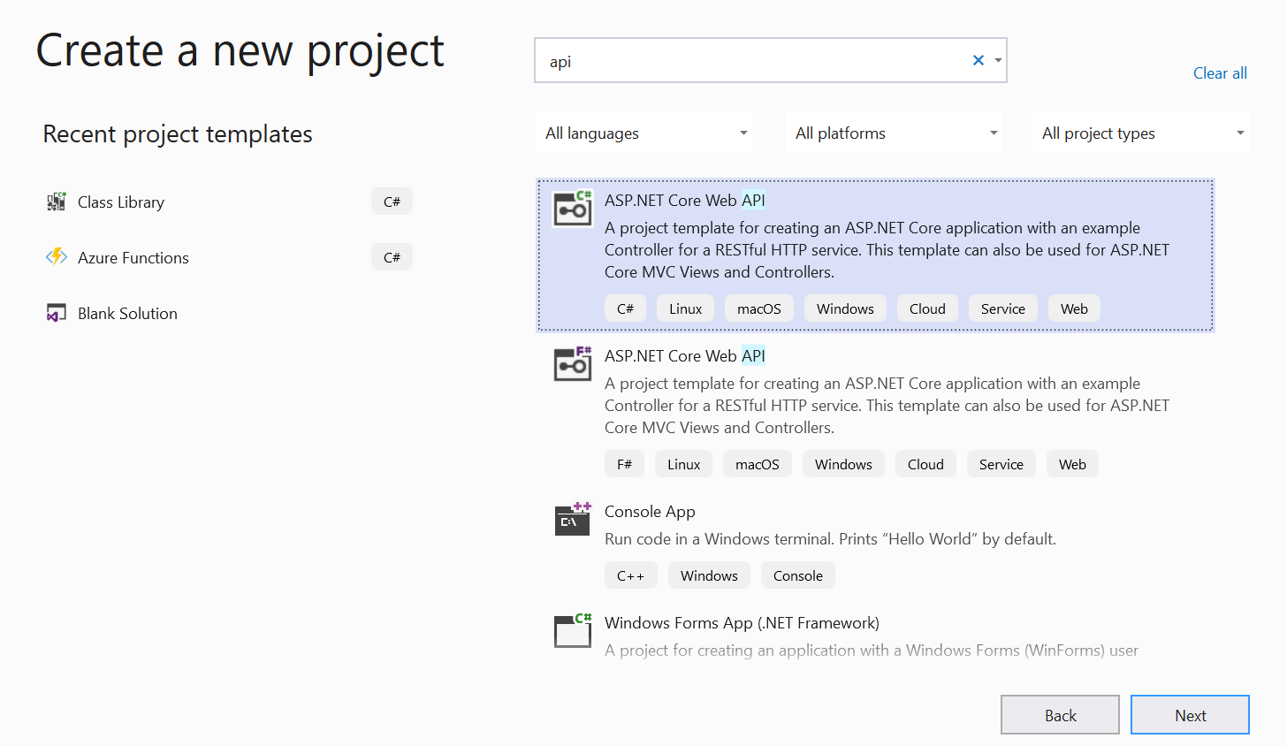Viewport: 1287px width, 746px height.
Task: Click the Windows Forms App description text
Action: tap(872, 651)
